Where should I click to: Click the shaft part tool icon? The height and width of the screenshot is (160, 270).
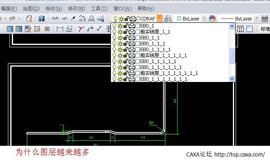click(x=101, y=19)
